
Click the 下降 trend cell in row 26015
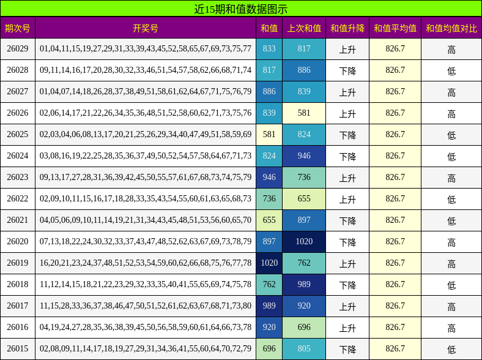(347, 349)
